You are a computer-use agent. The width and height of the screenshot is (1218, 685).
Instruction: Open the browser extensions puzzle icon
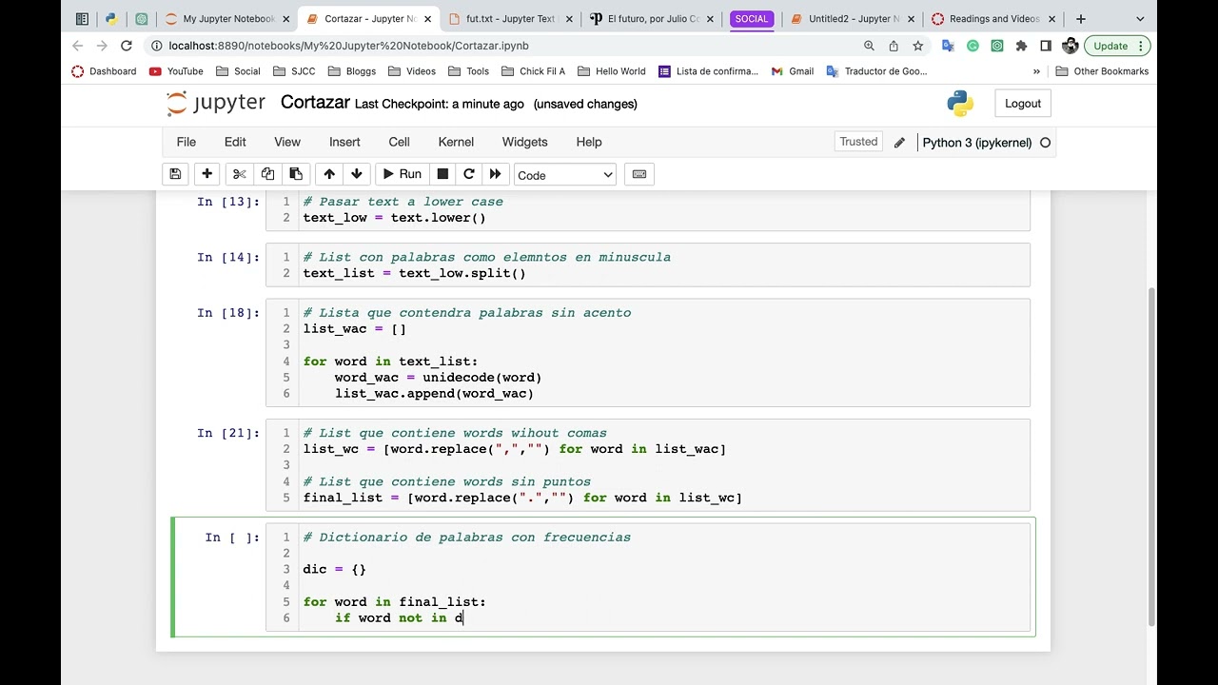click(x=1021, y=46)
